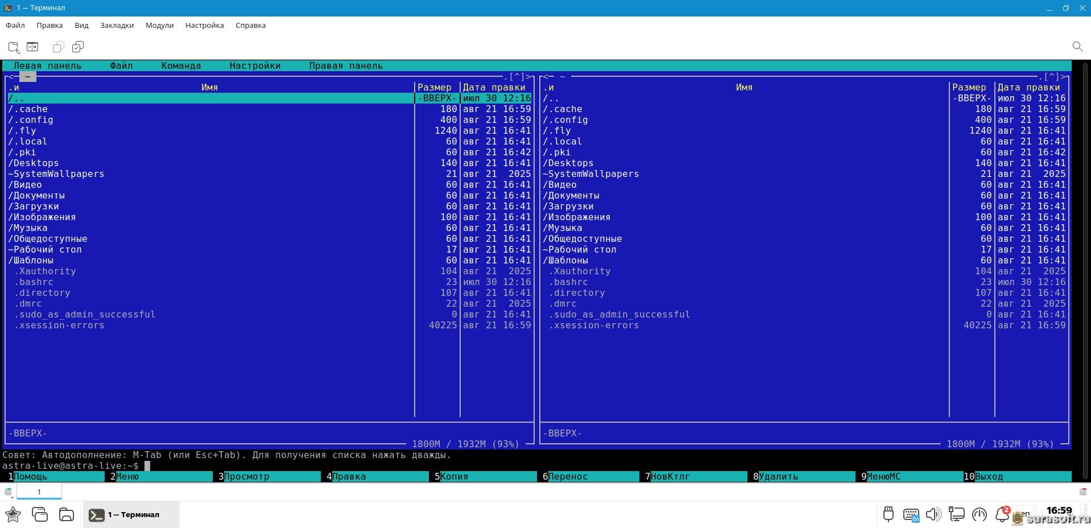Expand the 'Правая панель' pull-down menu

point(345,66)
